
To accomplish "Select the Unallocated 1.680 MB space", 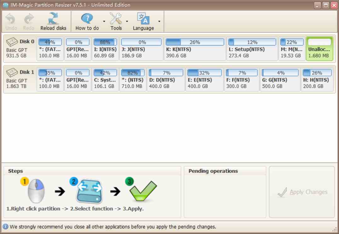I will pyautogui.click(x=319, y=49).
